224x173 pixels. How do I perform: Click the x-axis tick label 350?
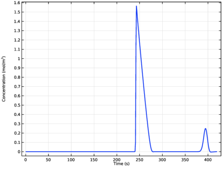click(x=185, y=160)
